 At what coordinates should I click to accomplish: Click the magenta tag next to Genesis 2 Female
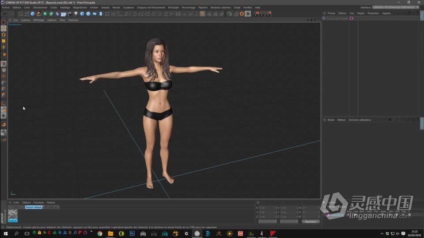pyautogui.click(x=351, y=19)
